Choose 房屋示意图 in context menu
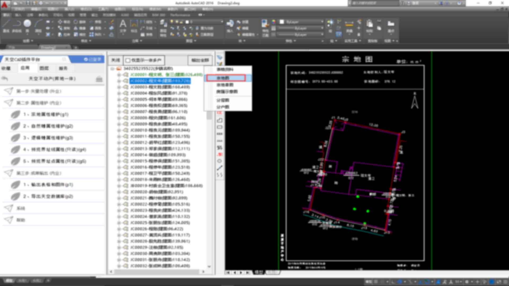 point(227,92)
